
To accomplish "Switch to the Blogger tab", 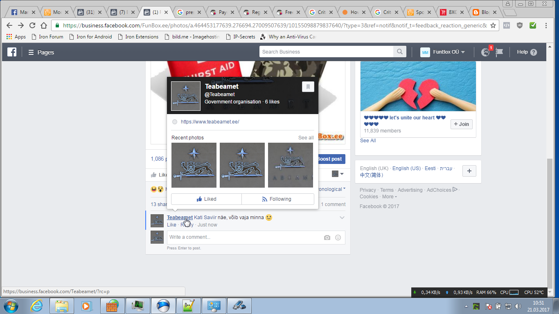I will pyautogui.click(x=485, y=12).
